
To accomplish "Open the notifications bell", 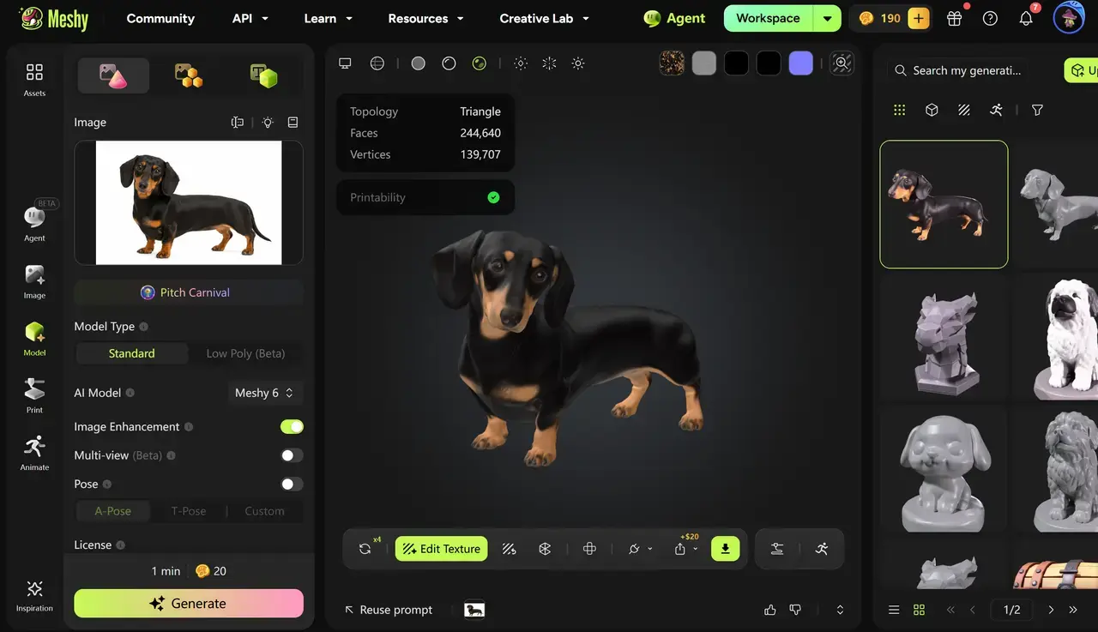I will coord(1026,18).
